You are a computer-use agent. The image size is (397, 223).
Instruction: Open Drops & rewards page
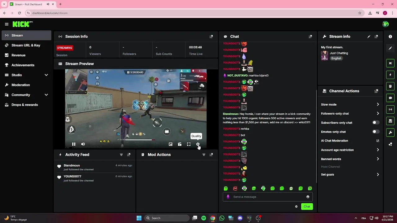[26, 105]
